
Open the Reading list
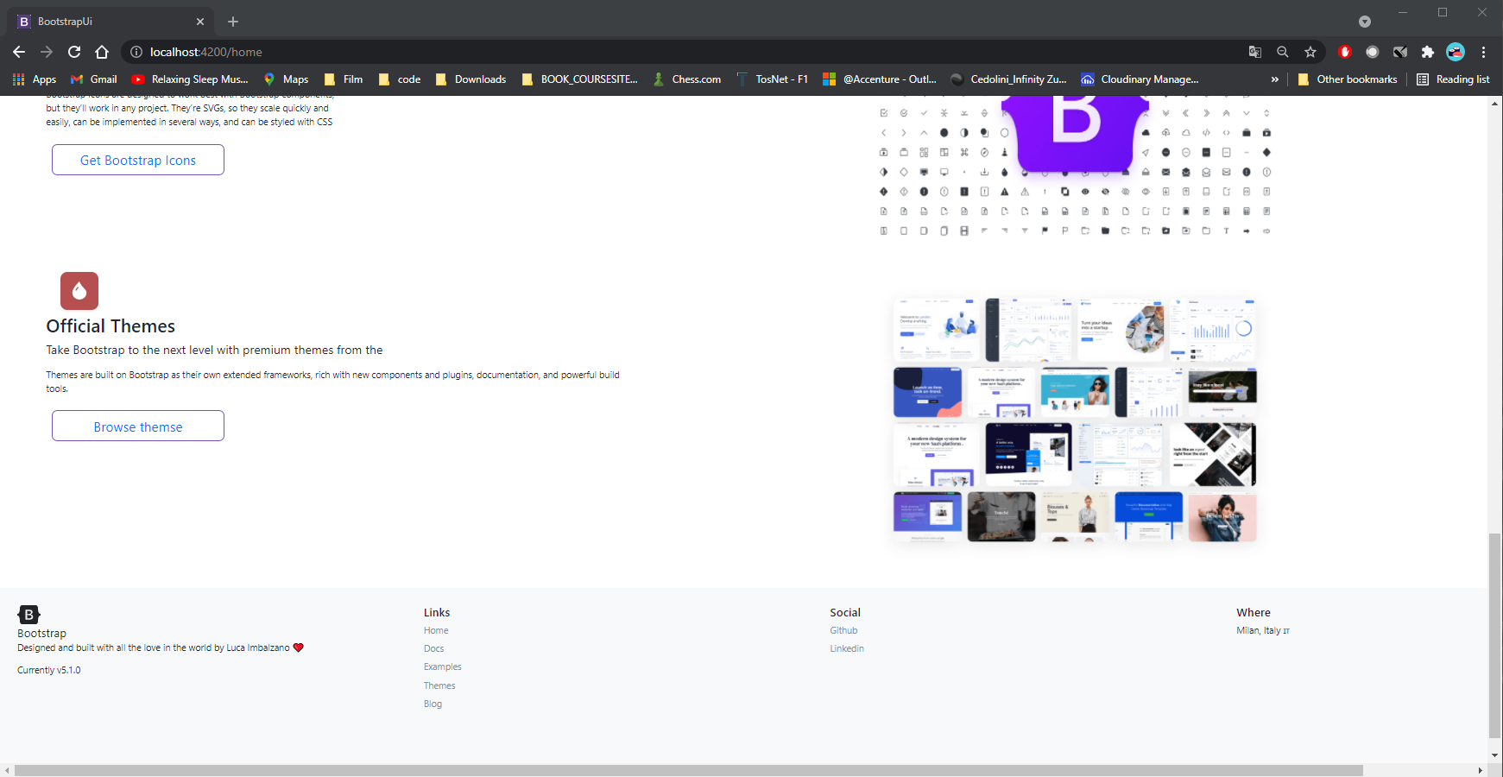(x=1454, y=79)
